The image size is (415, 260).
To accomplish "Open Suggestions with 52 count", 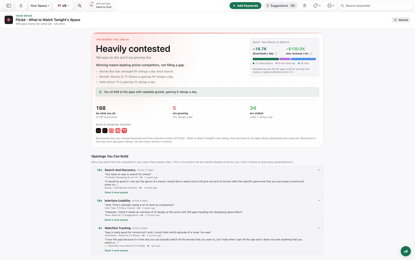I will coord(281,5).
